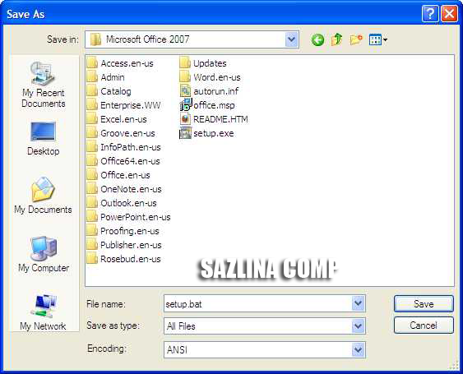Screen dimensions: 463x374
Task: Expand the File name dropdown arrow
Action: coord(358,303)
